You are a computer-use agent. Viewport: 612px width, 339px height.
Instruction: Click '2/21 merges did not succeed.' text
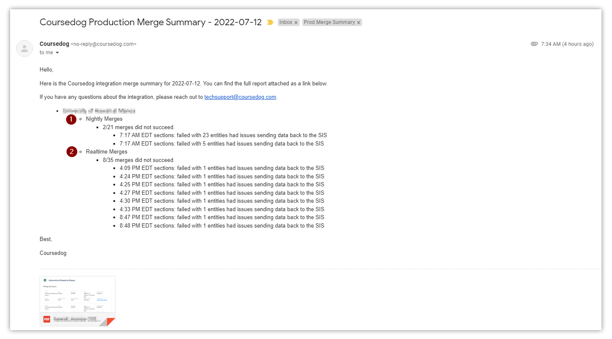(139, 127)
